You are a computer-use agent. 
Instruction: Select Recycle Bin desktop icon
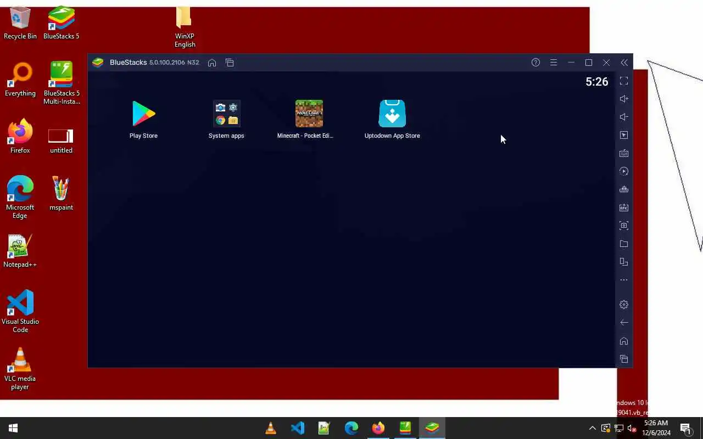(20, 22)
